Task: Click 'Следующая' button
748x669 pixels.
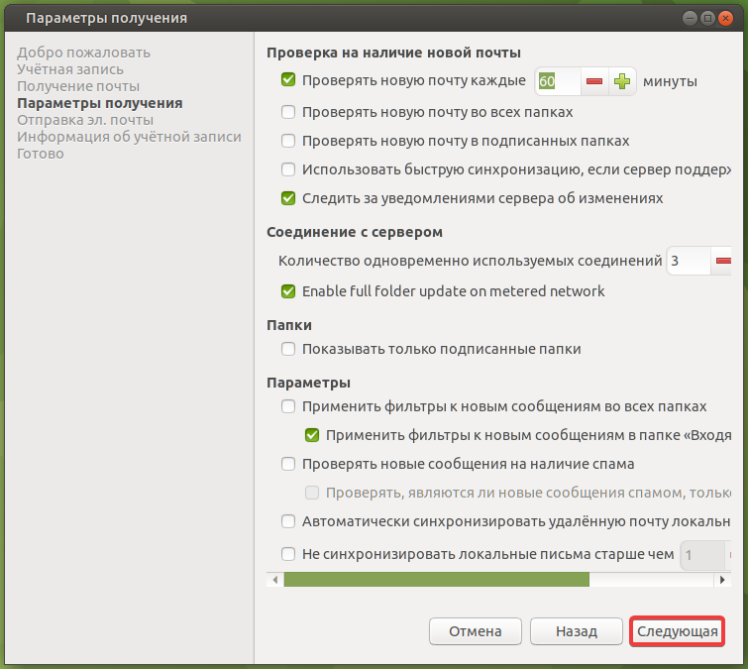Action: [677, 631]
